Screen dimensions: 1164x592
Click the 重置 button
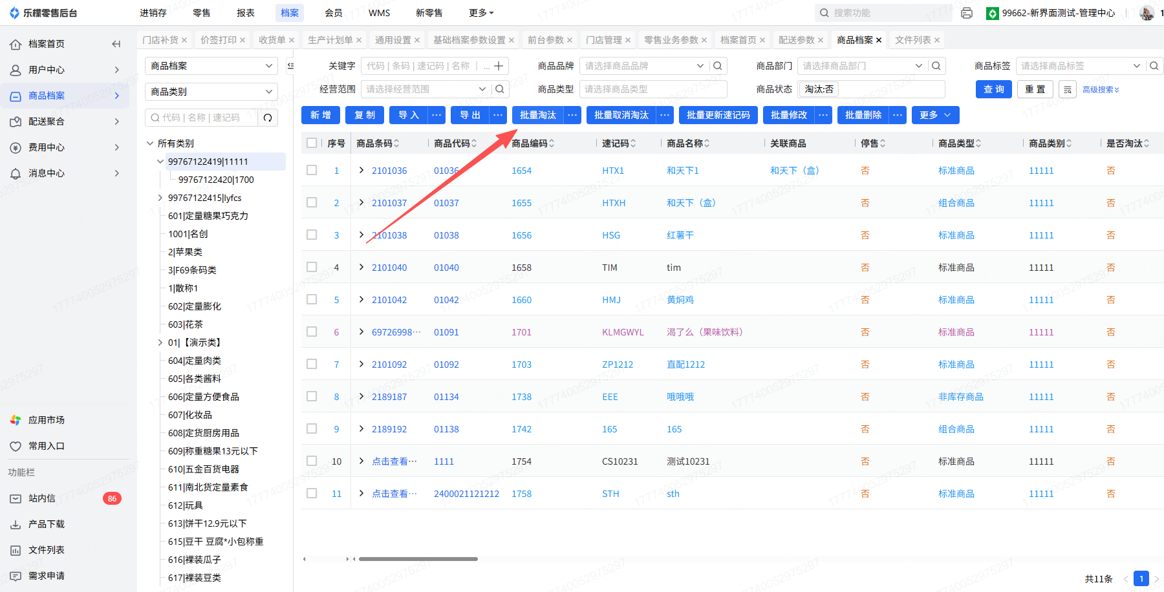pyautogui.click(x=1035, y=89)
